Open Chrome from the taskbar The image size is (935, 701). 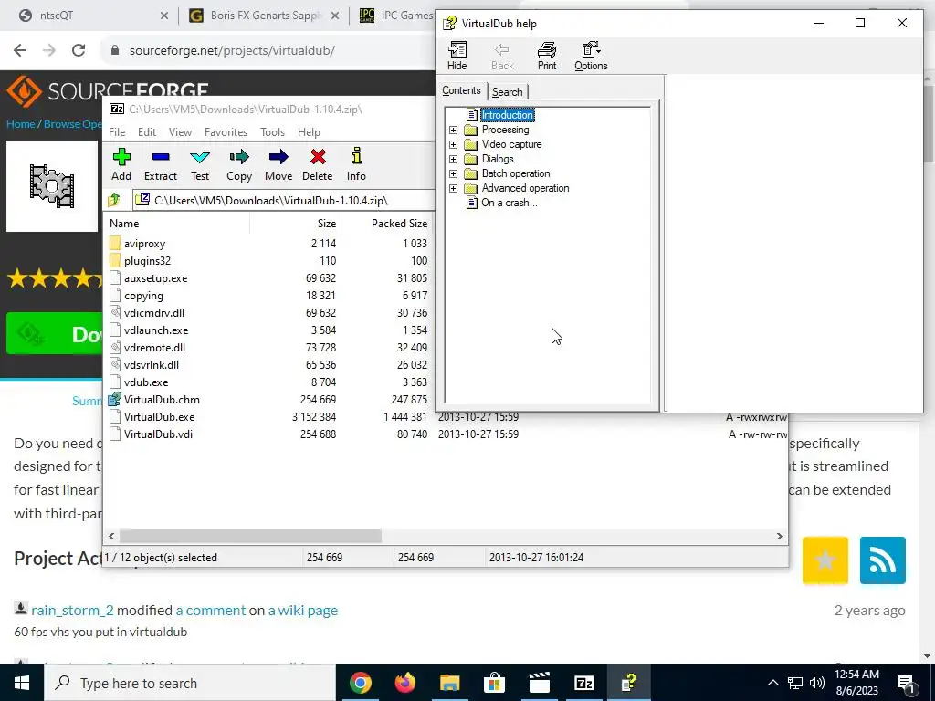tap(360, 683)
